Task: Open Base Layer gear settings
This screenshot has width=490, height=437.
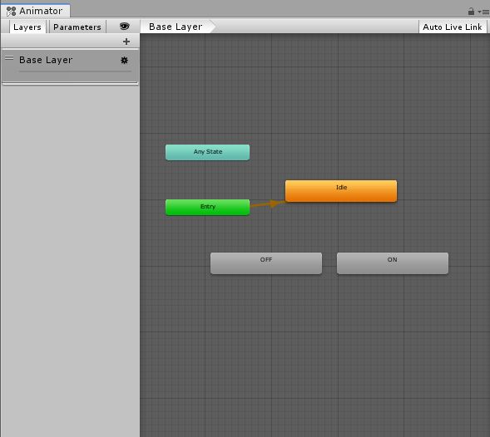Action: 124,61
